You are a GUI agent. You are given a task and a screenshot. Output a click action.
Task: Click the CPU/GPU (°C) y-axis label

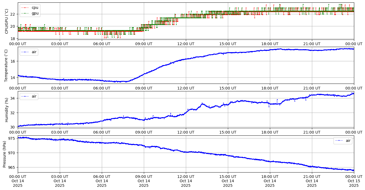pos(7,21)
